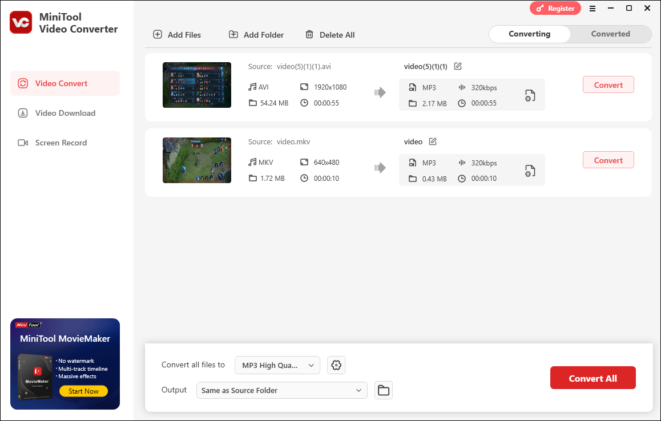The image size is (661, 421).
Task: Convert the video.mkv file
Action: pyautogui.click(x=608, y=160)
